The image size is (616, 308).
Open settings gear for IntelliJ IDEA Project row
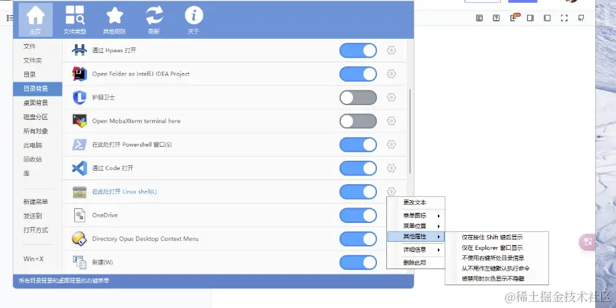point(391,74)
